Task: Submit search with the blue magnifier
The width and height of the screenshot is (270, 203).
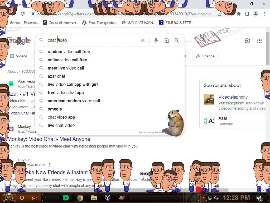Action: point(177,40)
